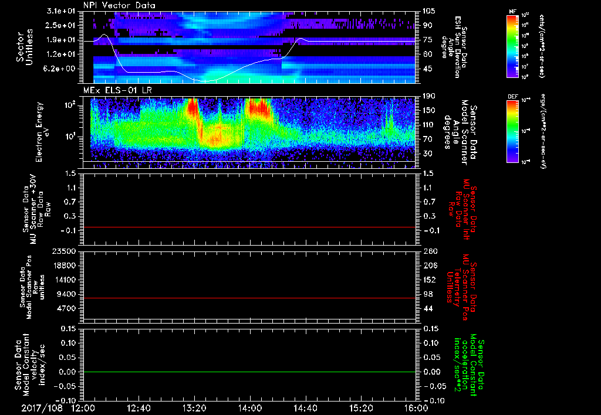Click the red MU Scanner Inh raw data line
This screenshot has height=415, width=601.
(x=249, y=227)
